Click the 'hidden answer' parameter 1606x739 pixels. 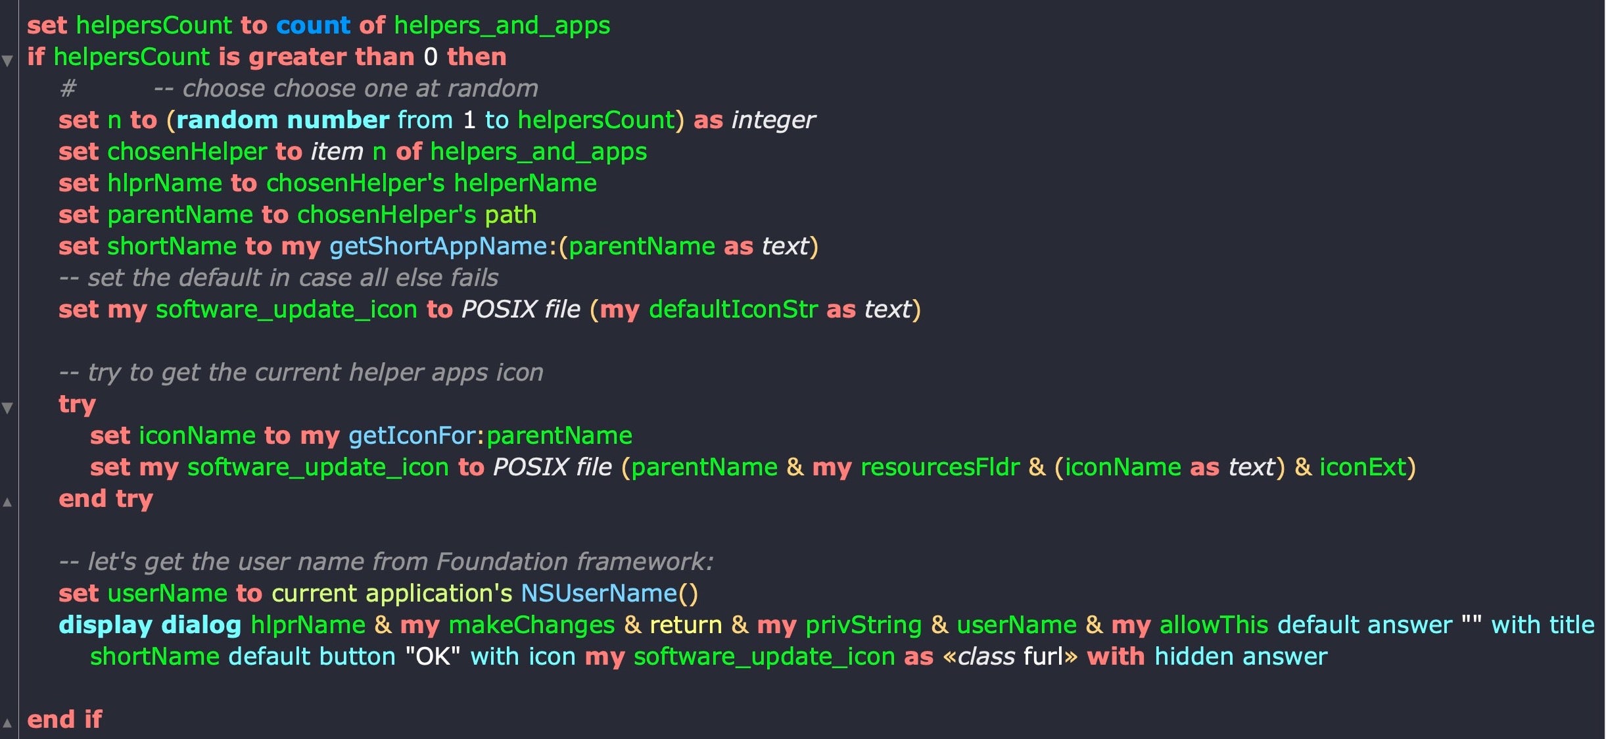(x=1240, y=657)
